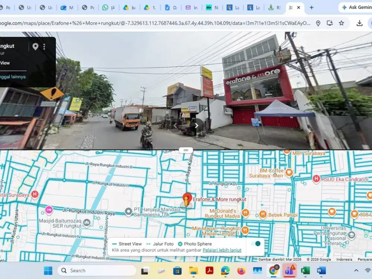This screenshot has width=372, height=279.
Task: Click the BM Coffee Surabaya Merr marker
Action: [x=289, y=173]
